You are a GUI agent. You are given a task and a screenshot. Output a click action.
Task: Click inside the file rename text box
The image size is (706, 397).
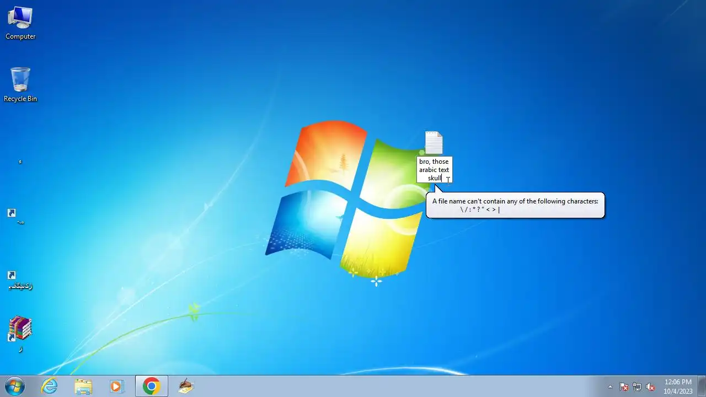pos(434,170)
